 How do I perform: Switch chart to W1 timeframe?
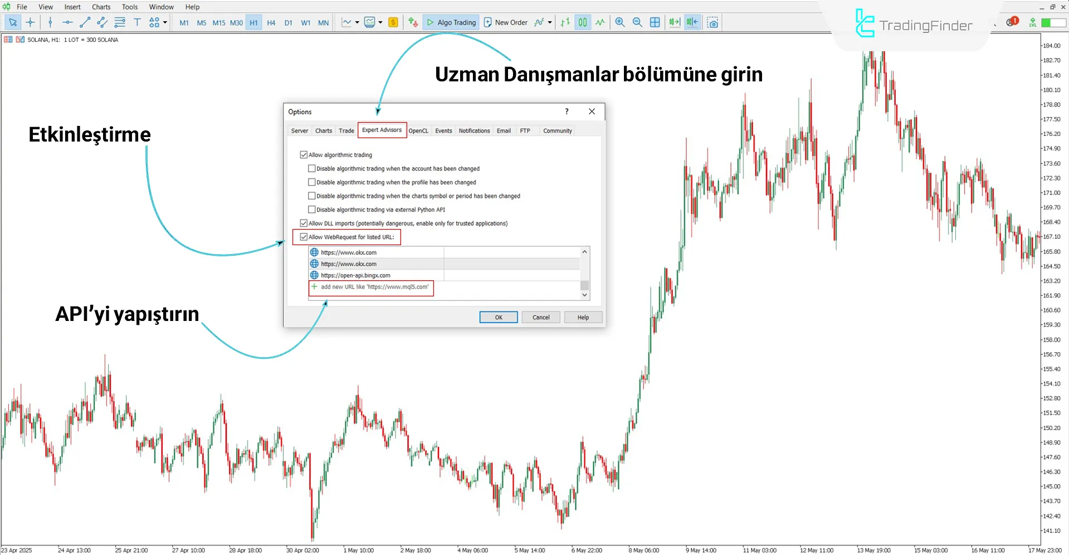point(306,23)
